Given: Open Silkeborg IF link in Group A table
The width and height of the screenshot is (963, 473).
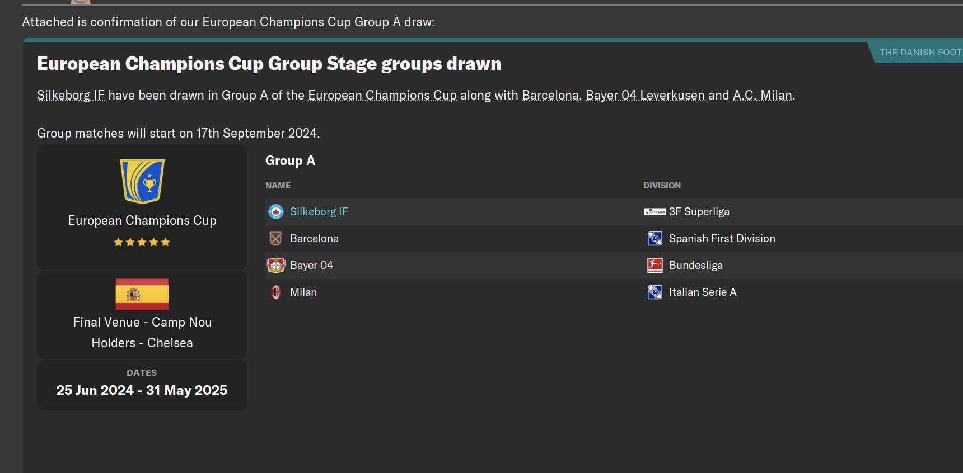Looking at the screenshot, I should tap(319, 212).
